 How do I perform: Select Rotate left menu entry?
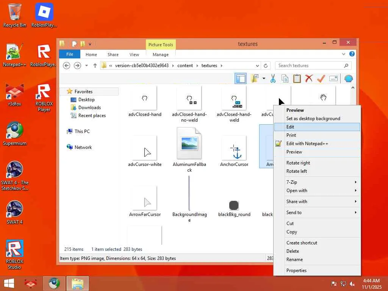tap(317, 171)
